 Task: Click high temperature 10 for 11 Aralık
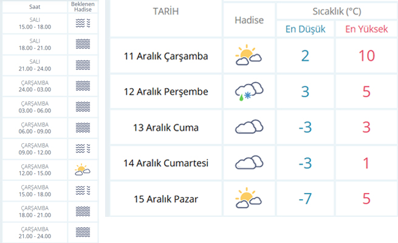coord(366,56)
